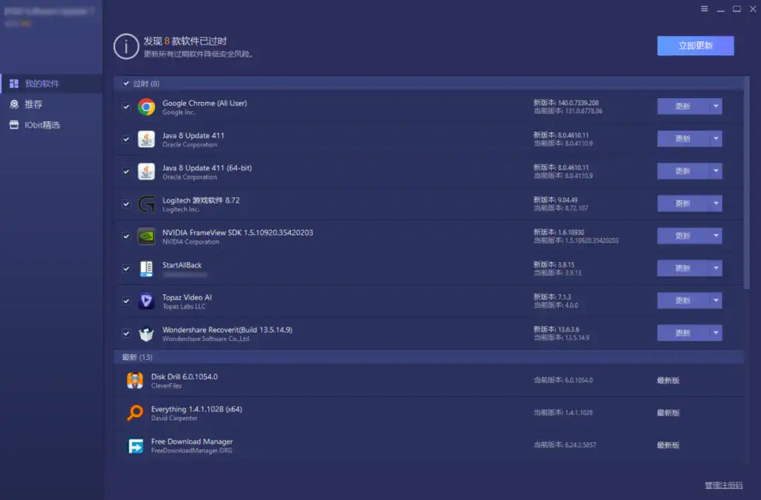The image size is (761, 500).
Task: Open the 管理注册码 link
Action: click(x=724, y=485)
